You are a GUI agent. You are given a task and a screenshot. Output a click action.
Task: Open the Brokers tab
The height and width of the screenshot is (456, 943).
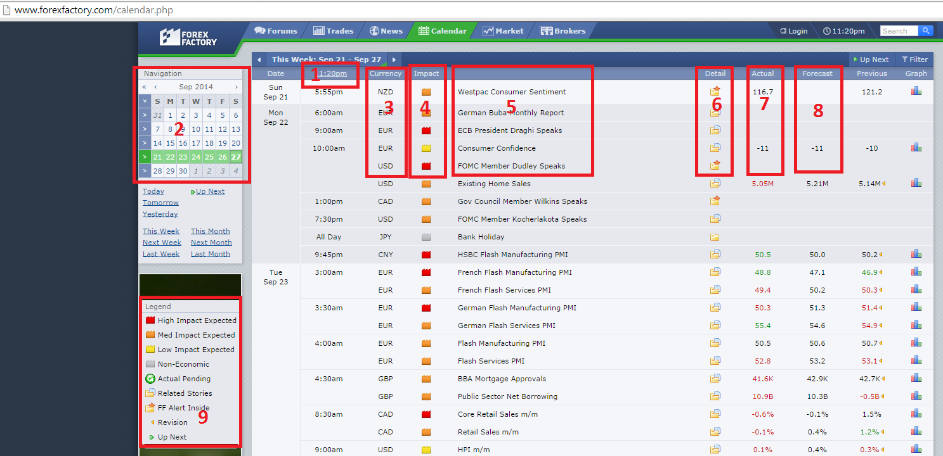[563, 30]
